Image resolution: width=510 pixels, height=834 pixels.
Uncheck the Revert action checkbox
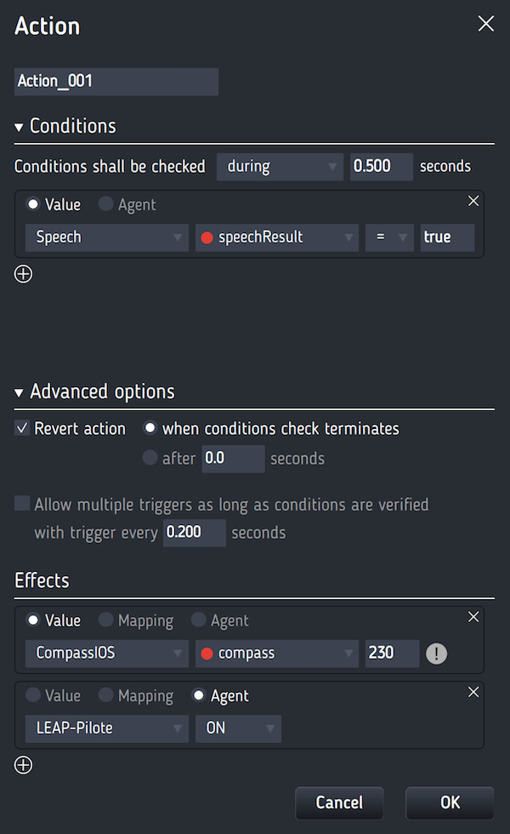pyautogui.click(x=22, y=427)
